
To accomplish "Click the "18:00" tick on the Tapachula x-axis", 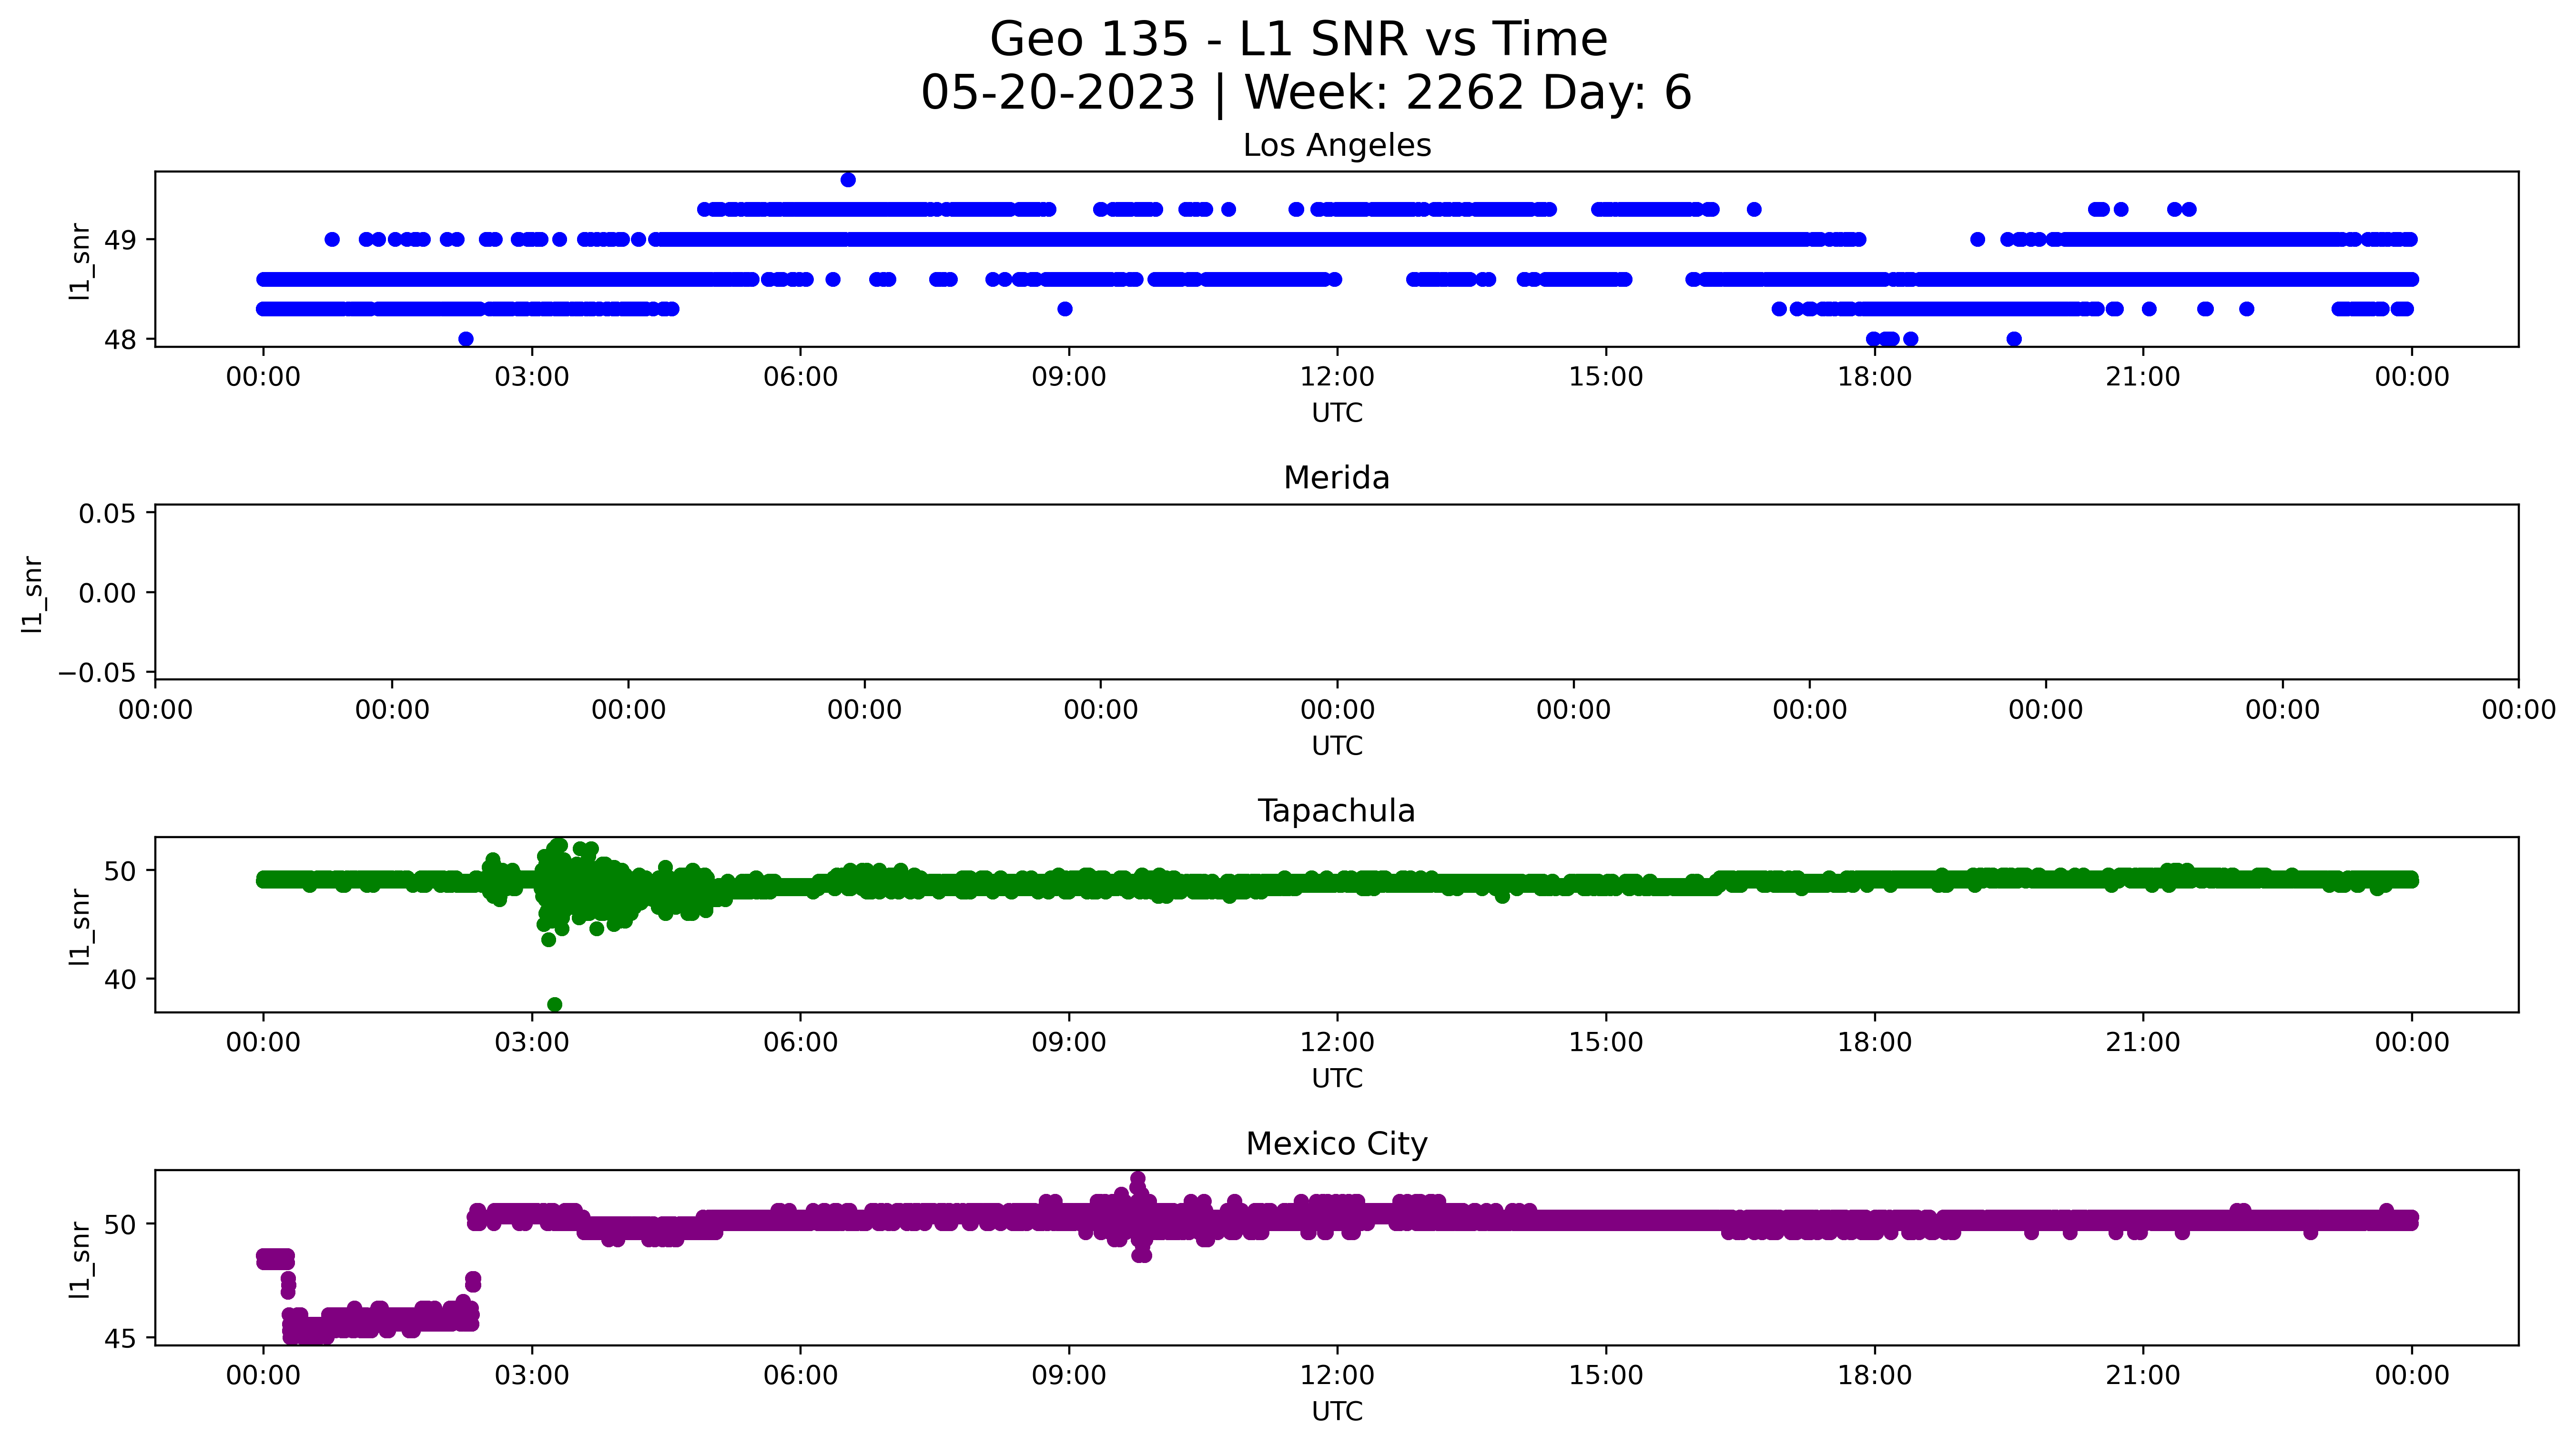I will pyautogui.click(x=1874, y=1043).
